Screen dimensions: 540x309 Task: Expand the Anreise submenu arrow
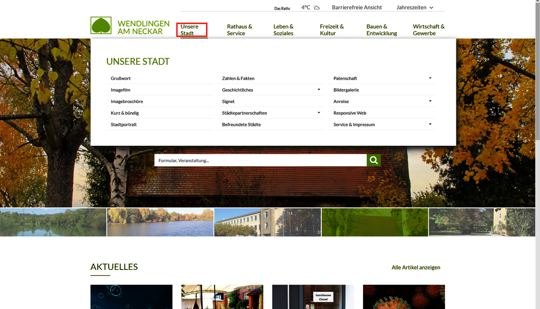430,101
